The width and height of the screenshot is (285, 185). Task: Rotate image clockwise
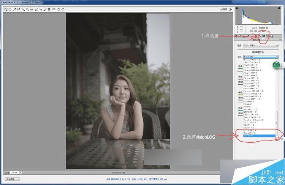(x=63, y=9)
